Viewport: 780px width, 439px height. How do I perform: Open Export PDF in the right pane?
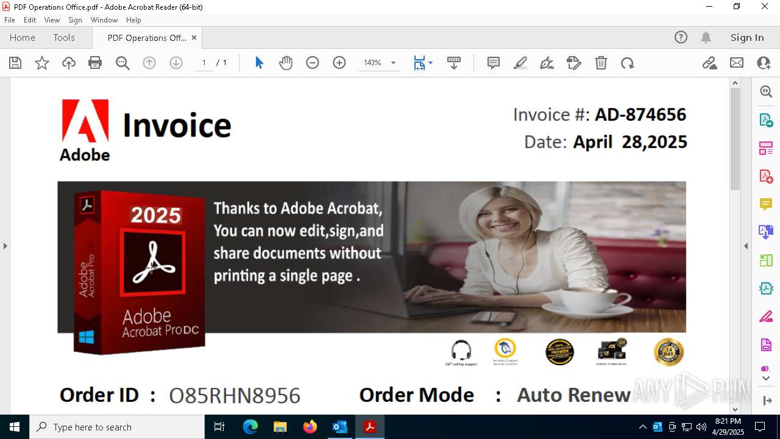(766, 120)
